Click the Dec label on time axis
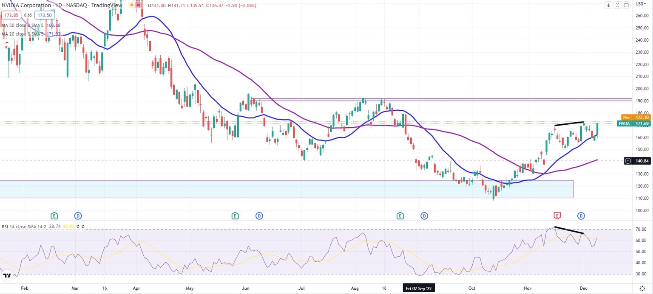Image resolution: width=653 pixels, height=294 pixels. [584, 288]
